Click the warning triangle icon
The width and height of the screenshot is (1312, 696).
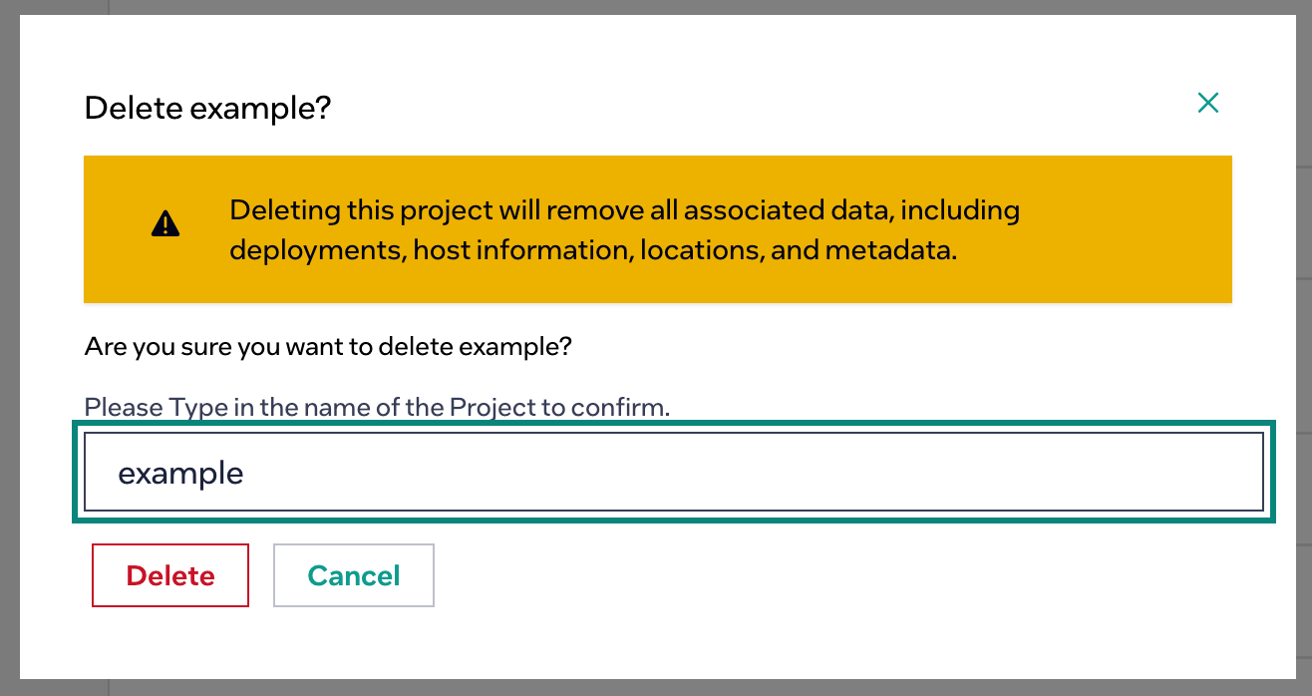click(165, 224)
